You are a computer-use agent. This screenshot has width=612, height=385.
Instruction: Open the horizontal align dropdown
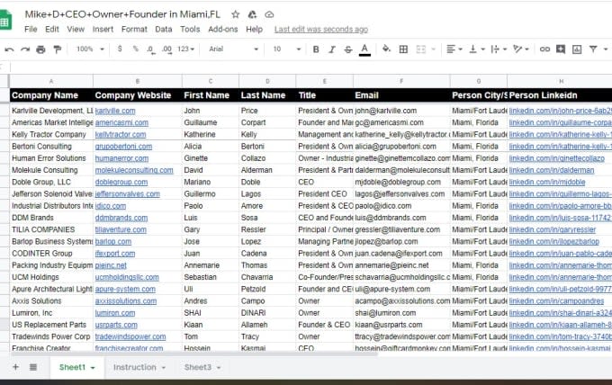point(454,49)
